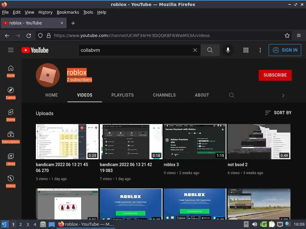
Task: Open Subscriptions in sidebar
Action: point(11,137)
